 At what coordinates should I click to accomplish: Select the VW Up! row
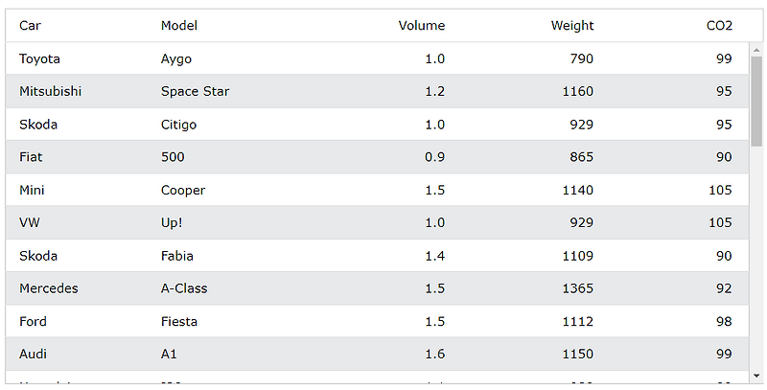pyautogui.click(x=377, y=223)
